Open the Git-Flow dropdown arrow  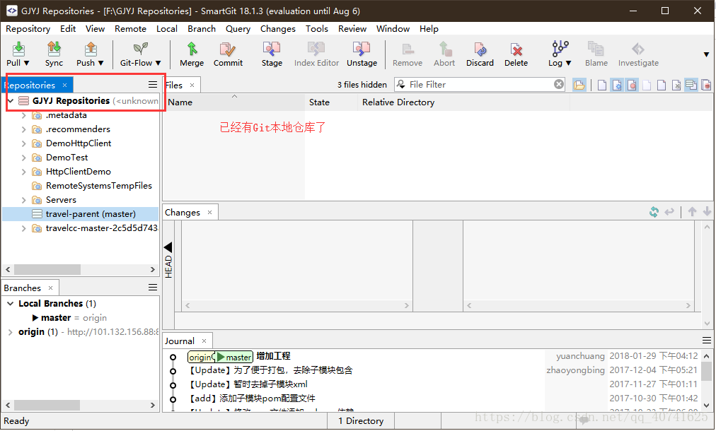pyautogui.click(x=158, y=63)
